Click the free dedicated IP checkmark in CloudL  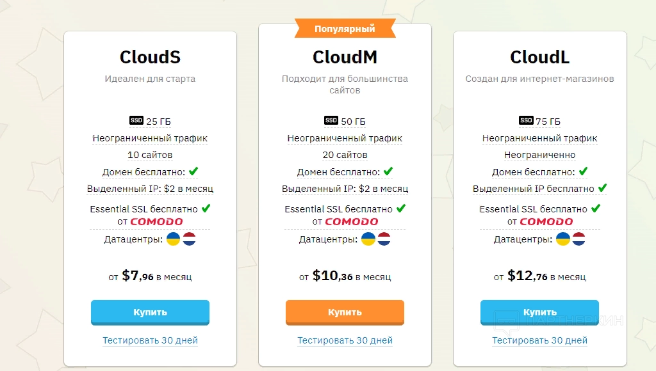(602, 188)
